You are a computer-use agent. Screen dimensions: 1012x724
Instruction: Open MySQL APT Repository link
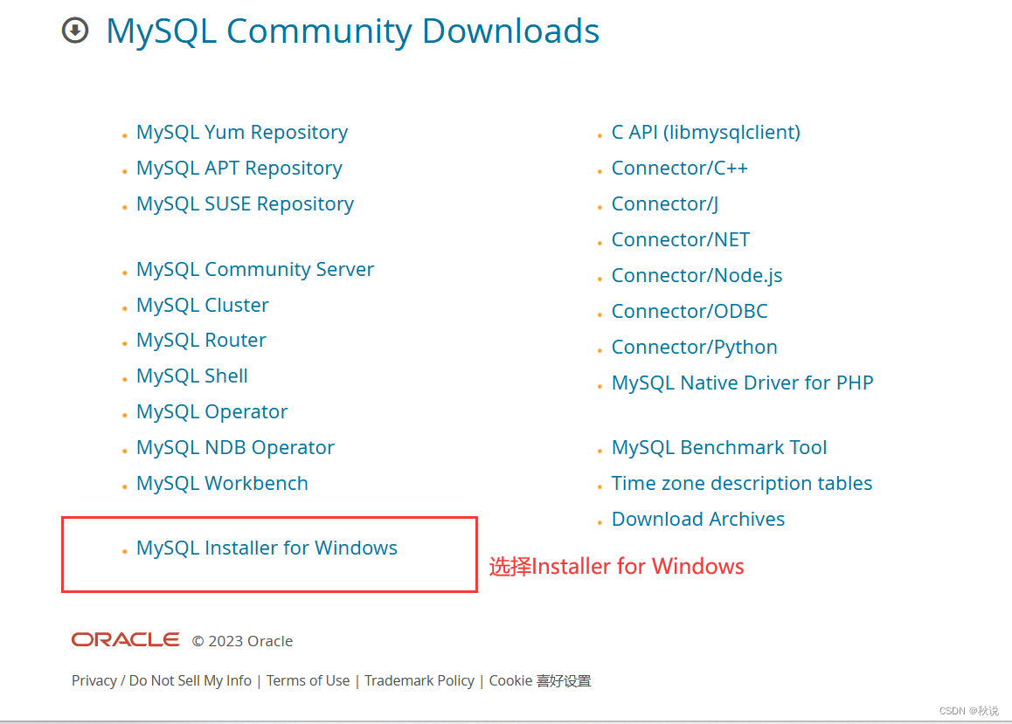point(239,169)
